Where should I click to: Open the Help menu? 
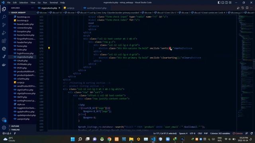[x=63, y=2]
